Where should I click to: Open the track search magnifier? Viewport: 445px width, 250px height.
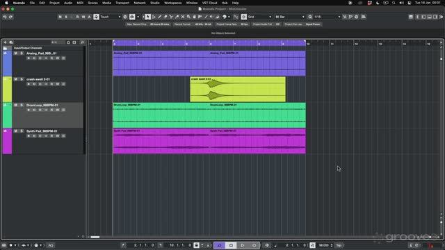tap(82, 42)
